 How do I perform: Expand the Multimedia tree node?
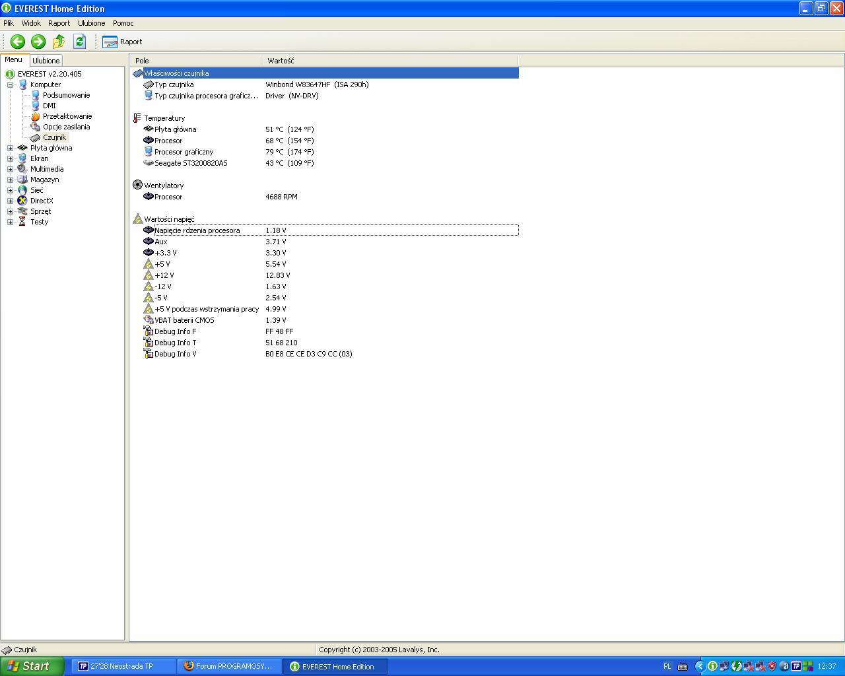10,169
